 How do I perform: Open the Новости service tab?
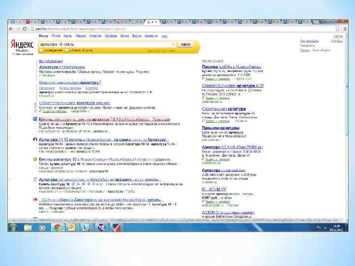click(95, 36)
